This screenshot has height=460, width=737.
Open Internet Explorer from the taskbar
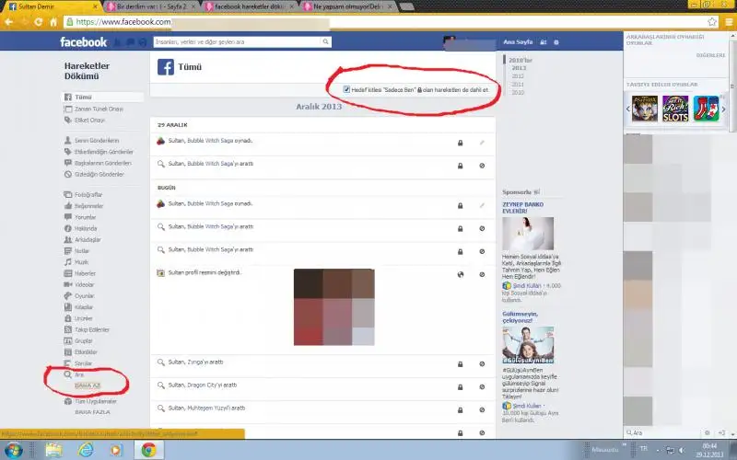[86, 450]
